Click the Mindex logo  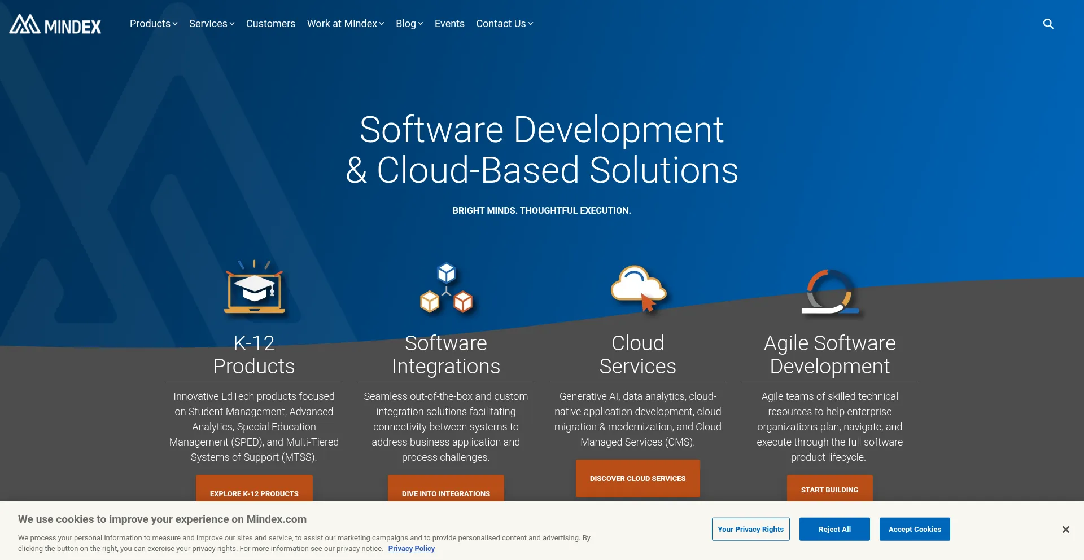55,24
